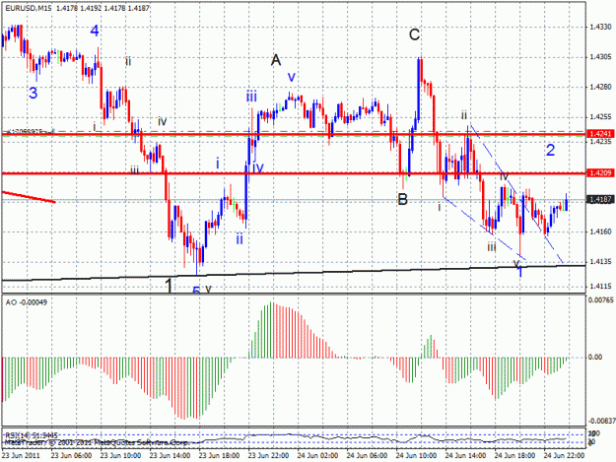Screen dimensions: 616x462
Task: Select the 24 Jun 06:00 time label
Action: coord(367,456)
